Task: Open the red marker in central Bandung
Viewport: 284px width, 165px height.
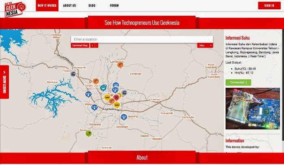Action: pyautogui.click(x=116, y=97)
